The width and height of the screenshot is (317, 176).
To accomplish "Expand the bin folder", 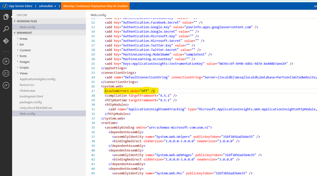I will [x=18, y=44].
